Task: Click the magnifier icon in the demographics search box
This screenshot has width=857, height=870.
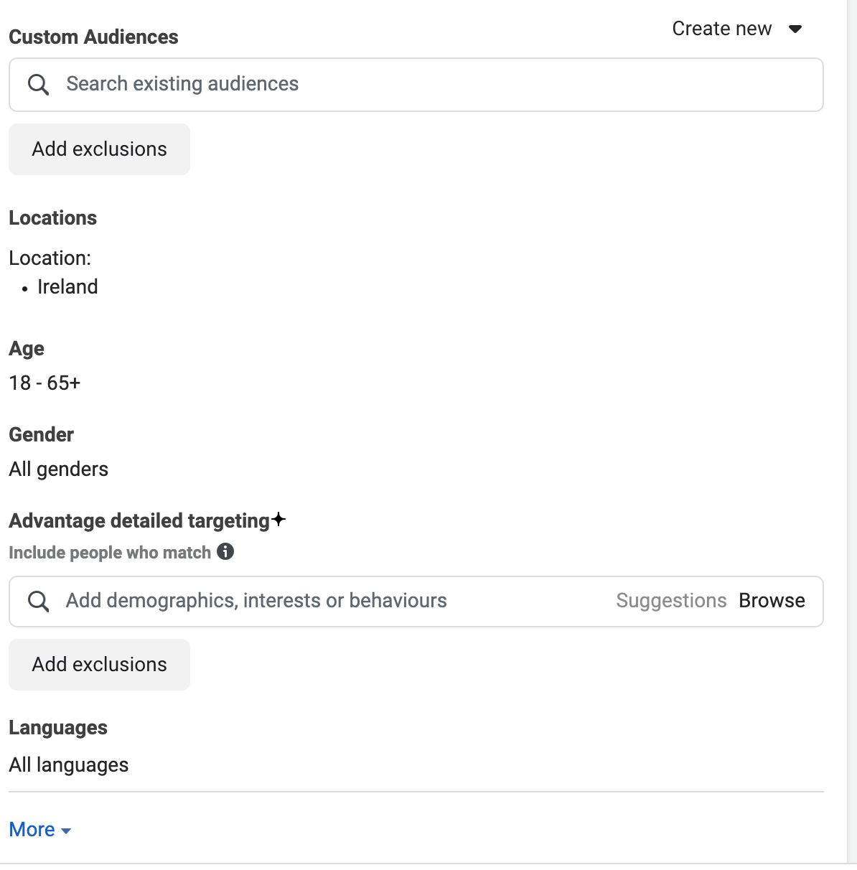Action: [x=39, y=602]
